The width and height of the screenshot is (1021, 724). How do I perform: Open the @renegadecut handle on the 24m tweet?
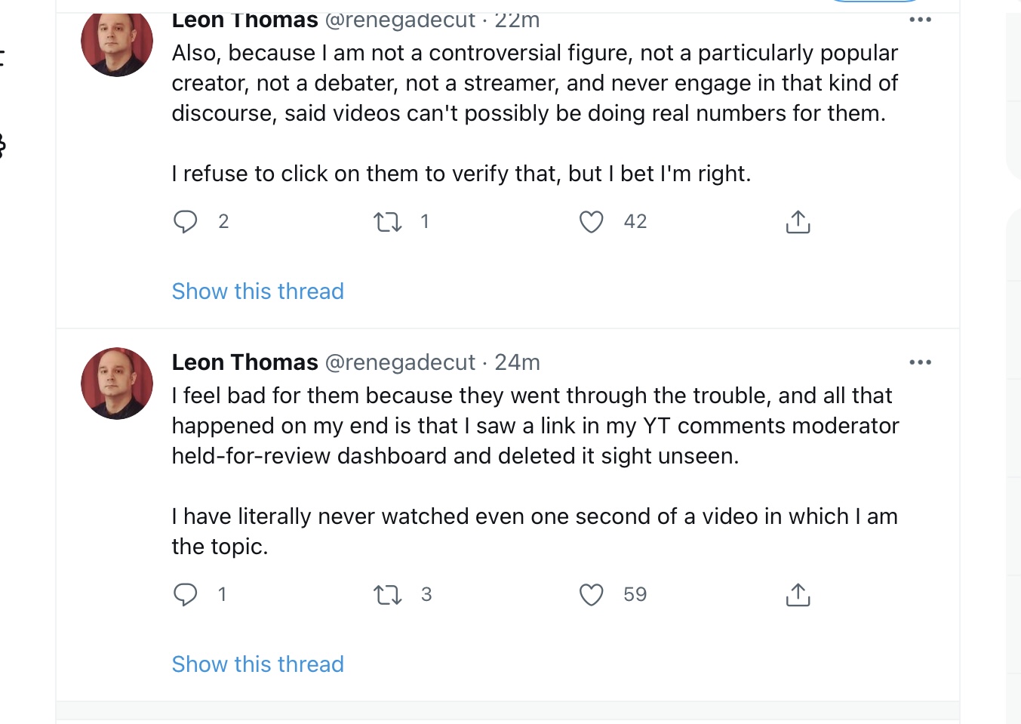tap(400, 362)
